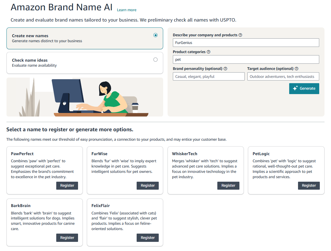Select the 'Check name ideas' radio button
The height and width of the screenshot is (251, 331).
155,59
